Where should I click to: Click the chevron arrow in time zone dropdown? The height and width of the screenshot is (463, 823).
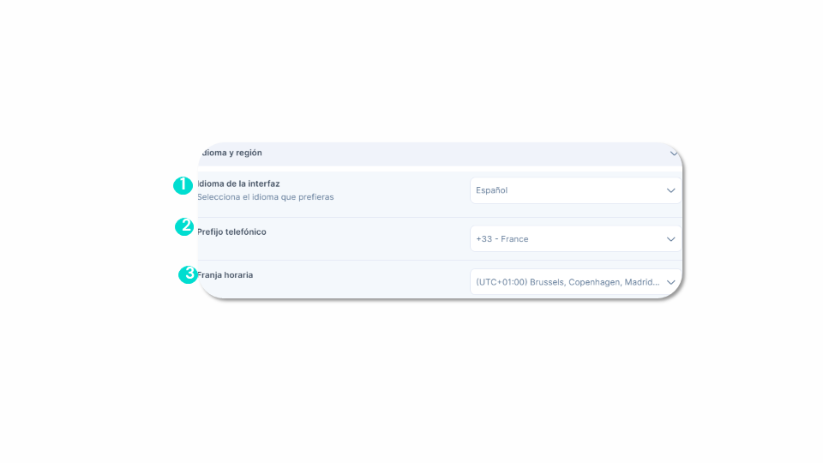[670, 282]
